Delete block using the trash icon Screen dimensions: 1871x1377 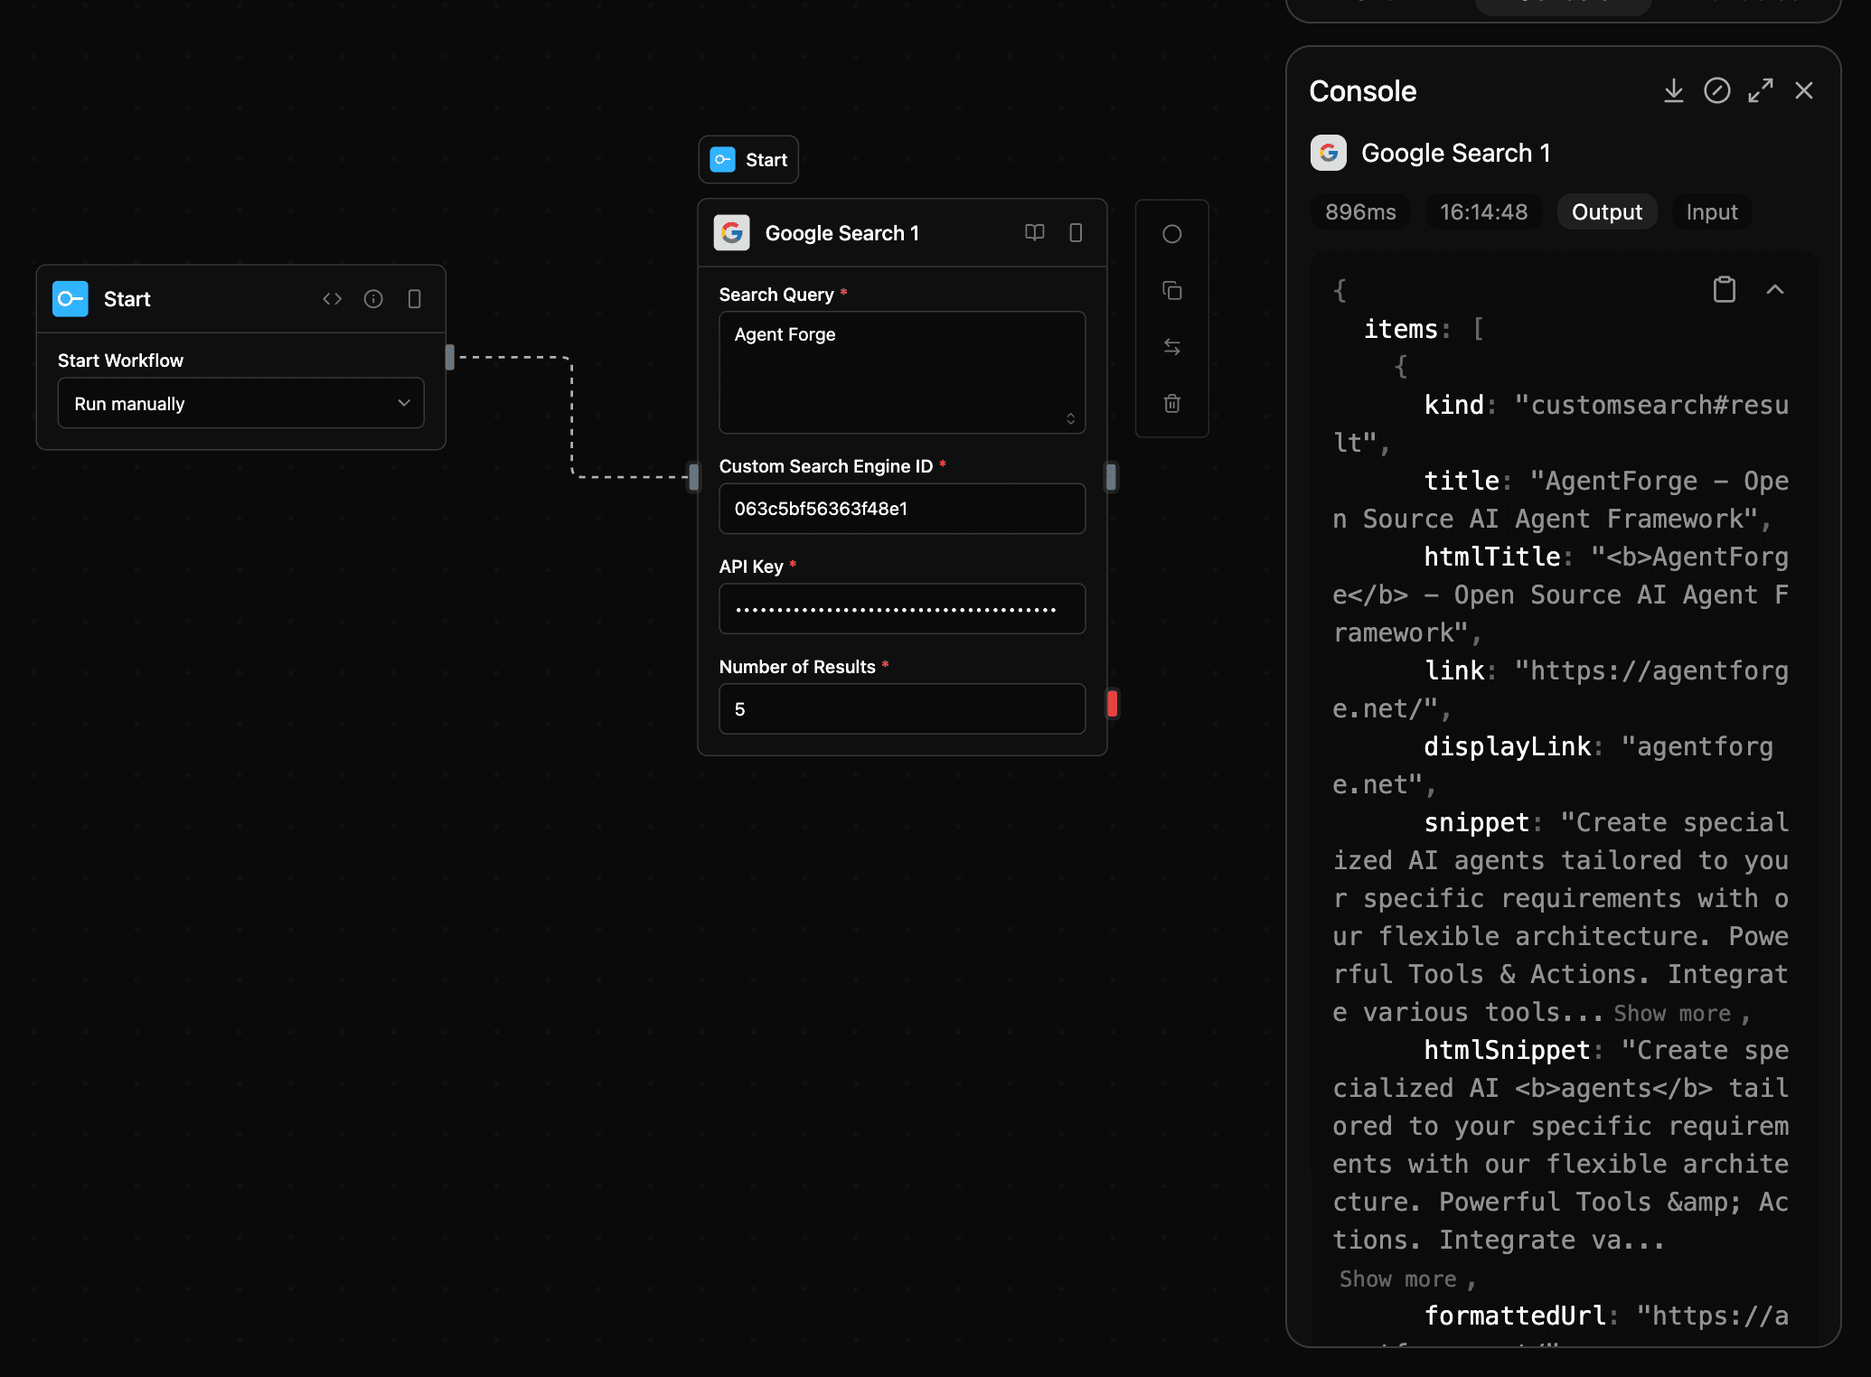pos(1171,403)
